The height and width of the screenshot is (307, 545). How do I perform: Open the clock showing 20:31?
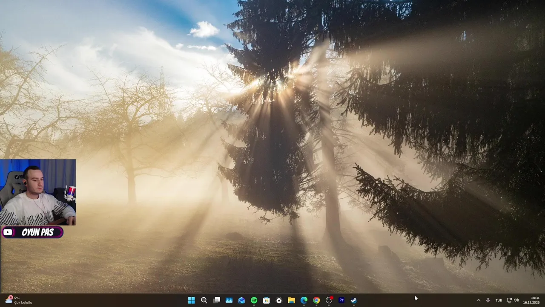point(531,300)
